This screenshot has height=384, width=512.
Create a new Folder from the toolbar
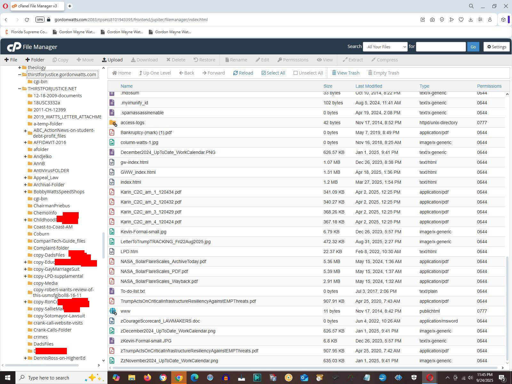coord(35,60)
